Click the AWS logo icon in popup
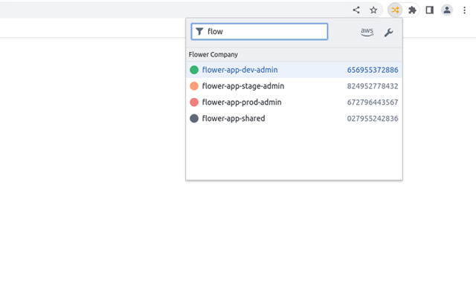Image resolution: width=476 pixels, height=297 pixels. pyautogui.click(x=367, y=32)
